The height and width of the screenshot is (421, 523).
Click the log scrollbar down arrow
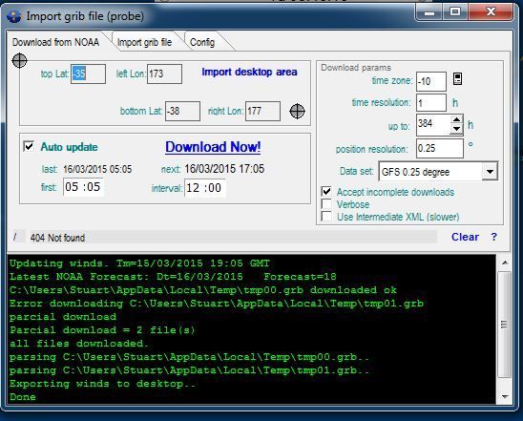tap(505, 396)
